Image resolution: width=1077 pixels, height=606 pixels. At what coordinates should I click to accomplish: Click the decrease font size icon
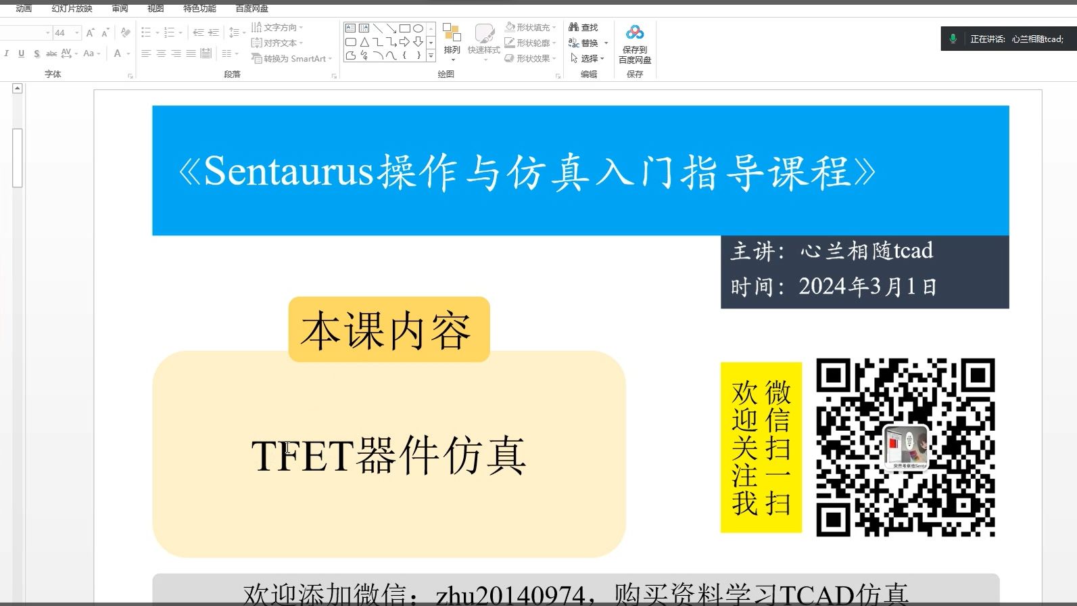point(105,32)
